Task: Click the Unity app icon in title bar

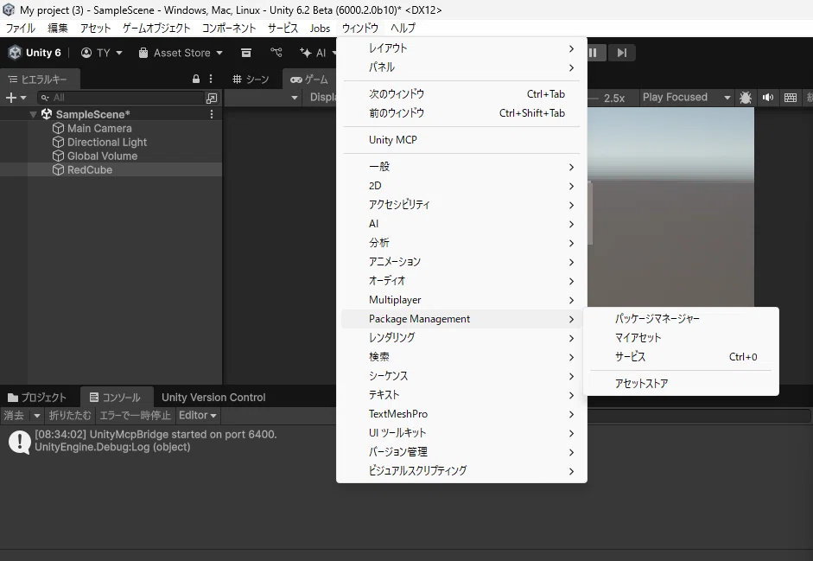Action: 9,10
